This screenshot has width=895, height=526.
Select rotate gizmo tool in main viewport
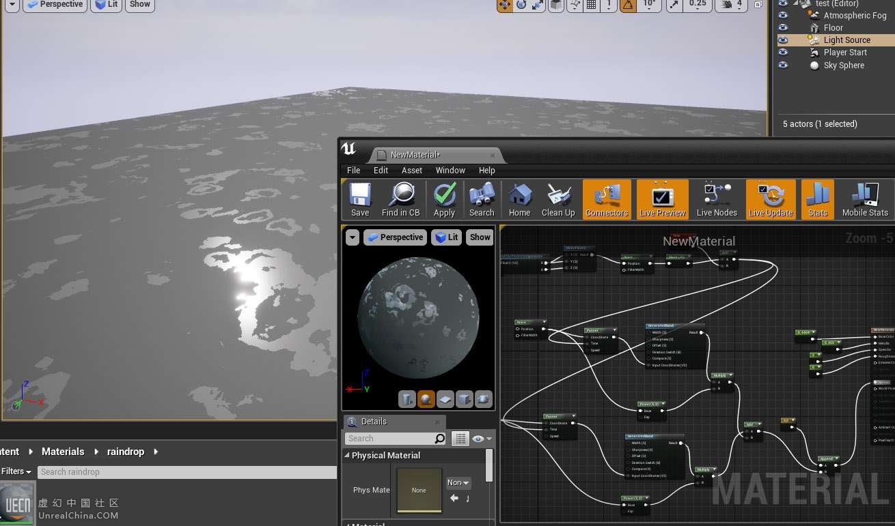[521, 5]
